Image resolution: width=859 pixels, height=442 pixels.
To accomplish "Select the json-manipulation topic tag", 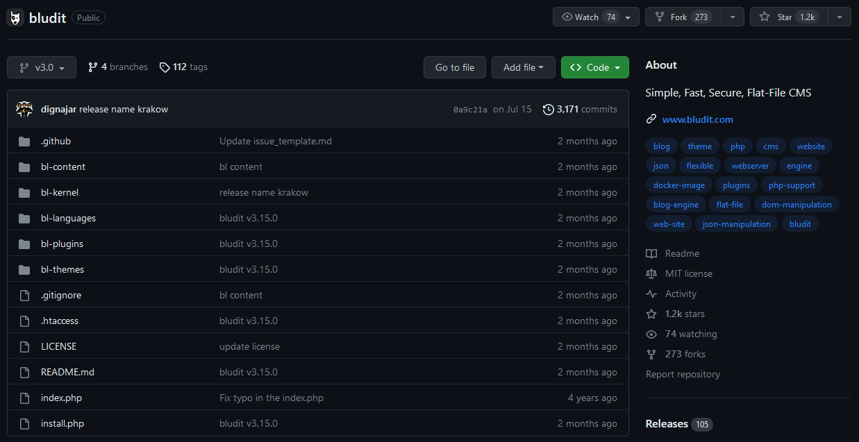I will pyautogui.click(x=737, y=224).
